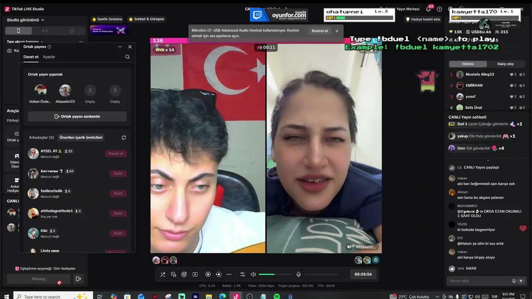Select the Volkan Özde... co-host avatar

tap(40, 90)
